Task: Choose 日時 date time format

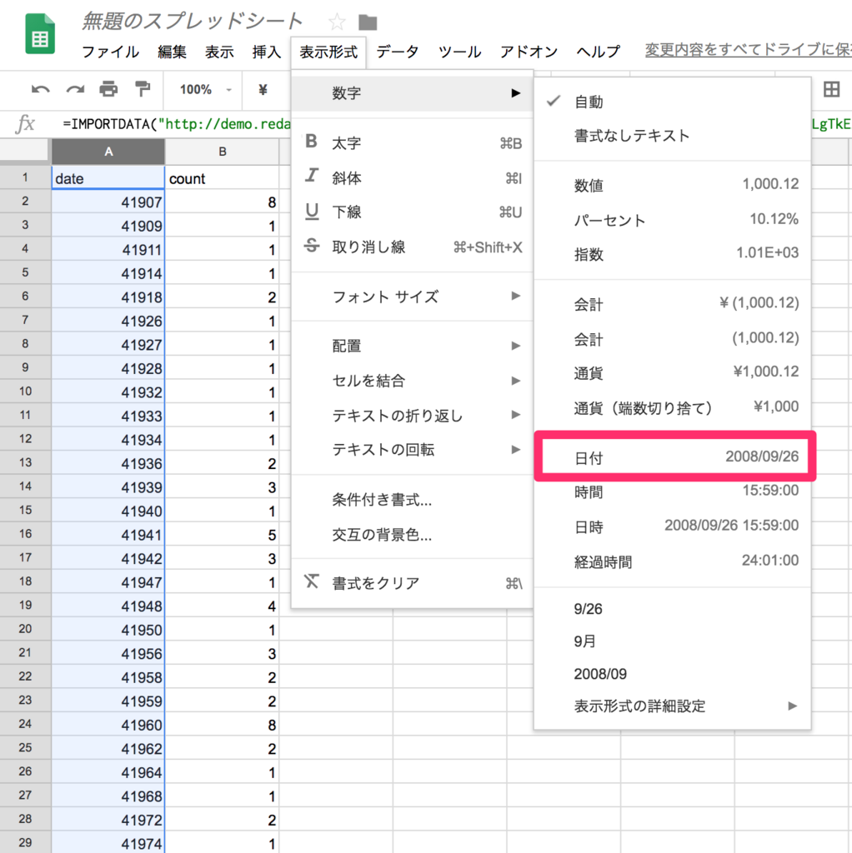Action: pyautogui.click(x=672, y=526)
